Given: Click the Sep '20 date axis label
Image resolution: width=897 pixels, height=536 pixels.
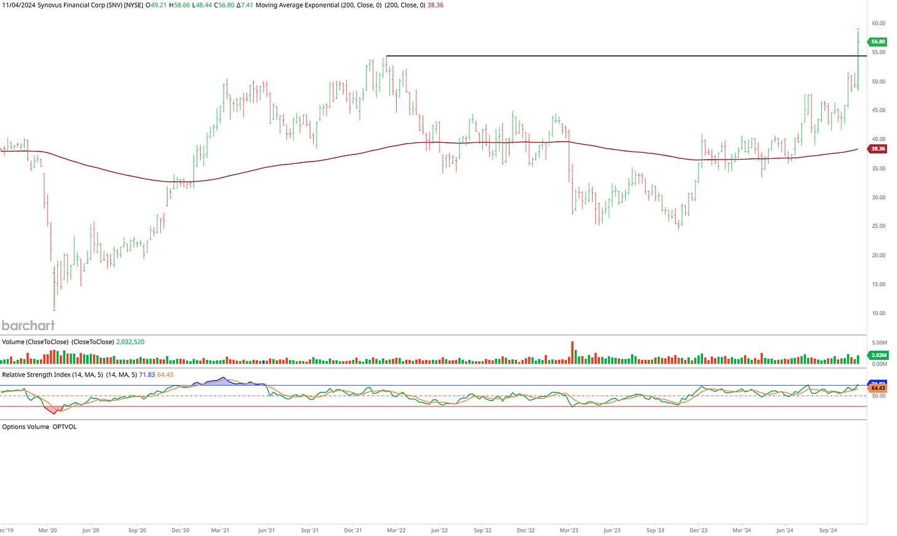Looking at the screenshot, I should click(x=137, y=530).
